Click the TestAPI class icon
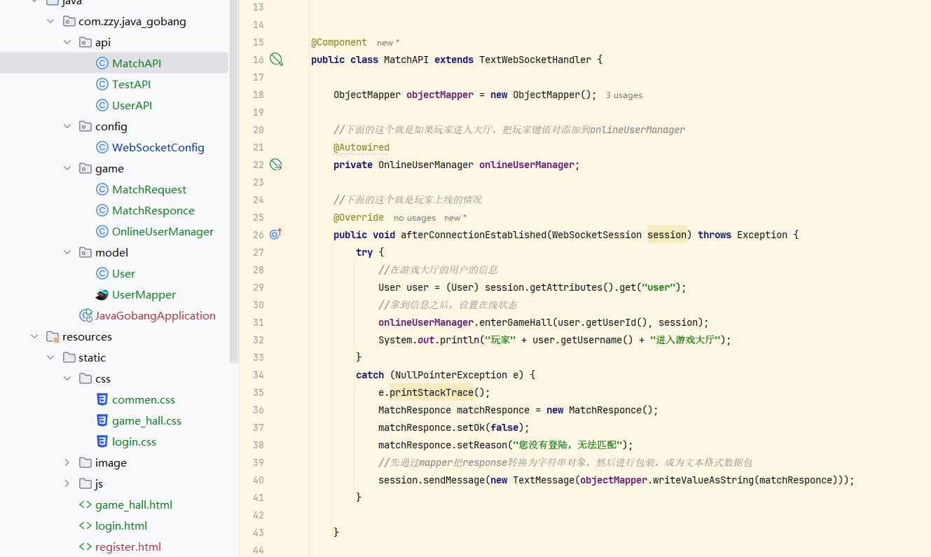931x557 pixels. [102, 84]
